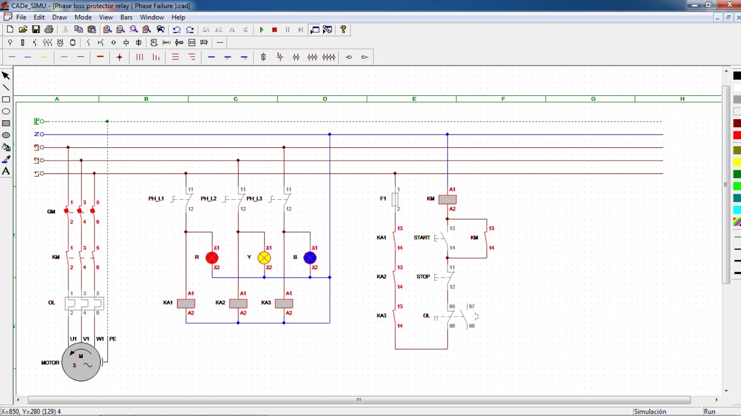
Task: Open Mode menu
Action: point(83,17)
